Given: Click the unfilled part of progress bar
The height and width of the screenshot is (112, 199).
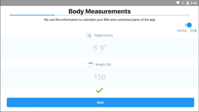Looking at the screenshot, I should point(122,15).
